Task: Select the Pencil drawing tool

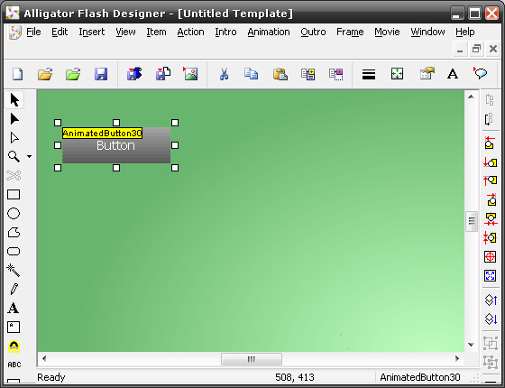Action: point(14,289)
